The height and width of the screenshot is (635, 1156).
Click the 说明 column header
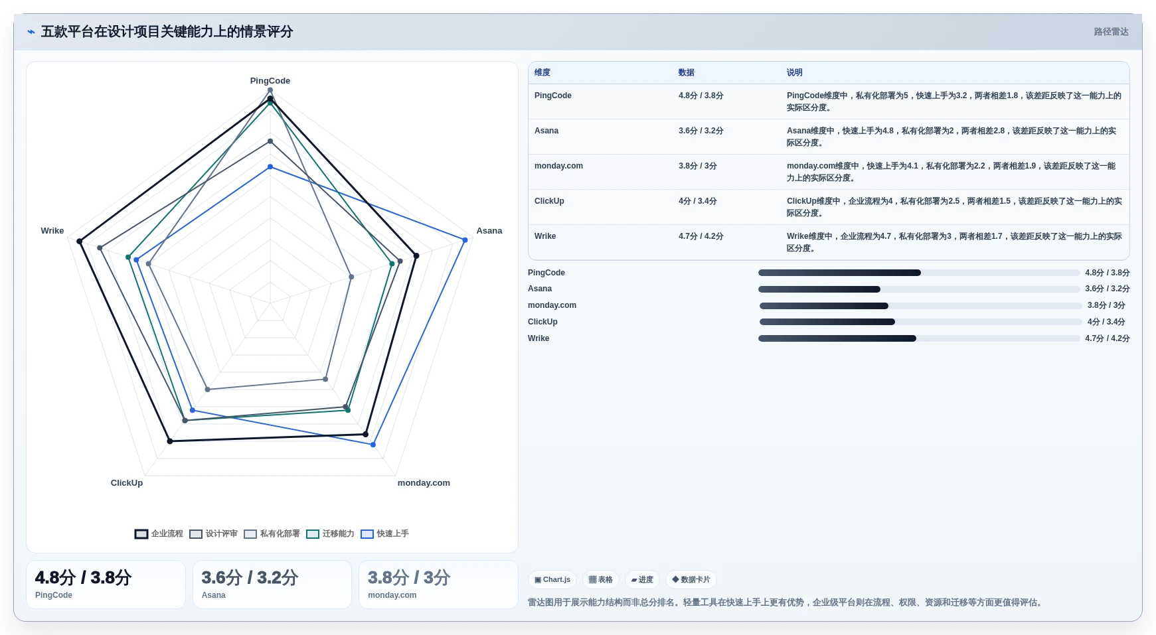tap(795, 72)
